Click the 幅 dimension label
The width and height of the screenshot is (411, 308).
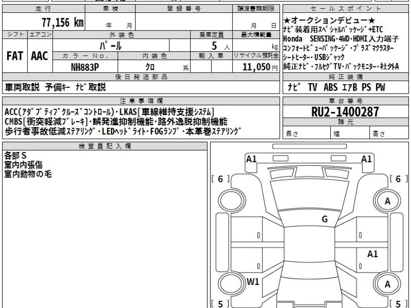coord(336,134)
